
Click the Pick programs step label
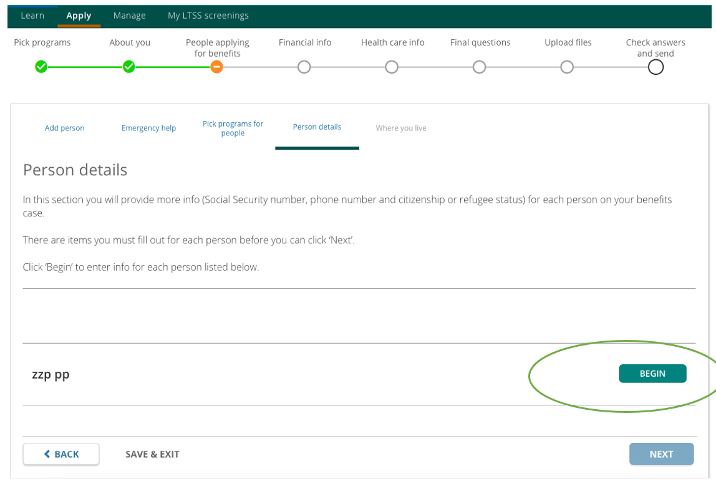point(42,42)
